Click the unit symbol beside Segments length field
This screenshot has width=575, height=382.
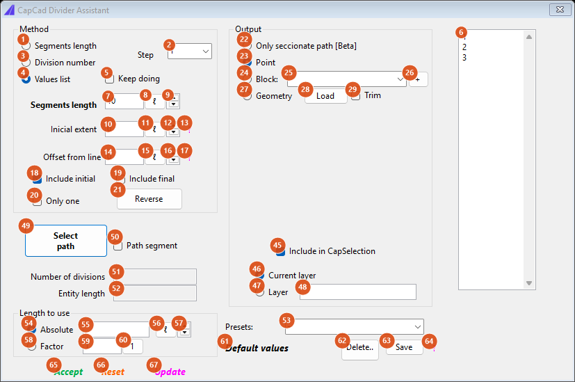coord(155,102)
